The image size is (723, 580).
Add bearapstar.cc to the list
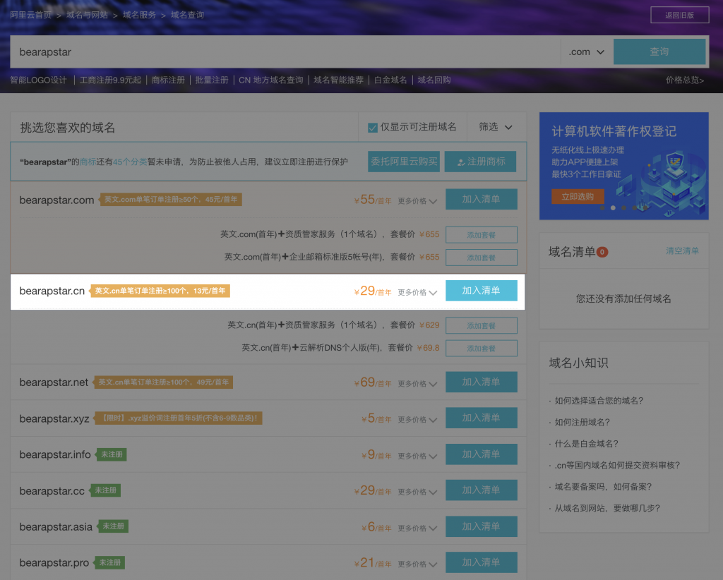(481, 490)
